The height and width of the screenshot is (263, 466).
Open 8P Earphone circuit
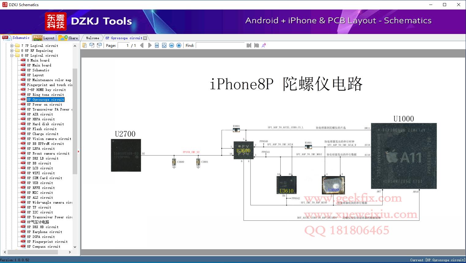click(x=44, y=232)
